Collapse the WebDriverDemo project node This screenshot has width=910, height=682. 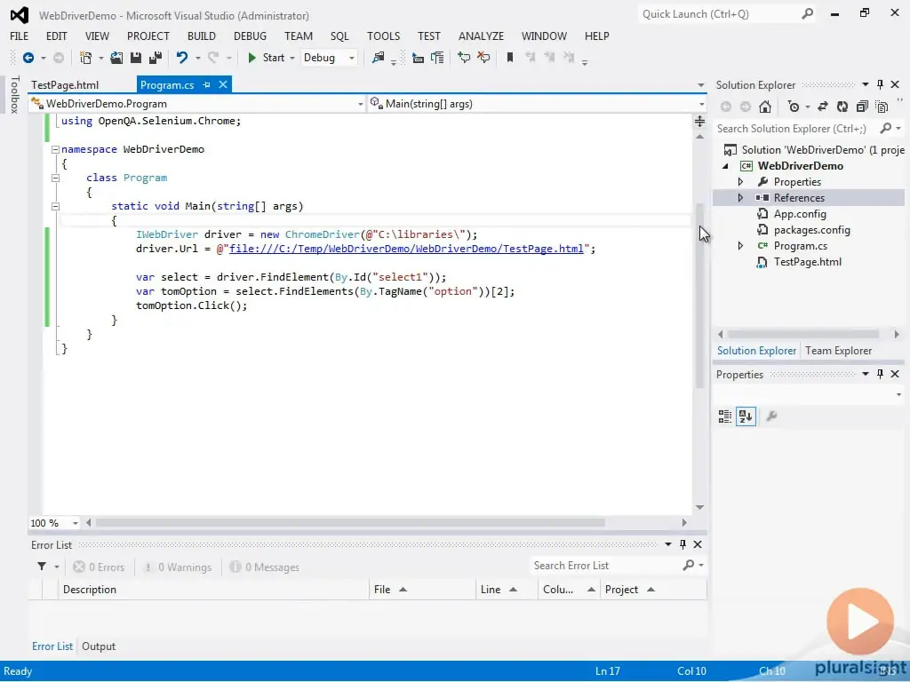(x=725, y=166)
